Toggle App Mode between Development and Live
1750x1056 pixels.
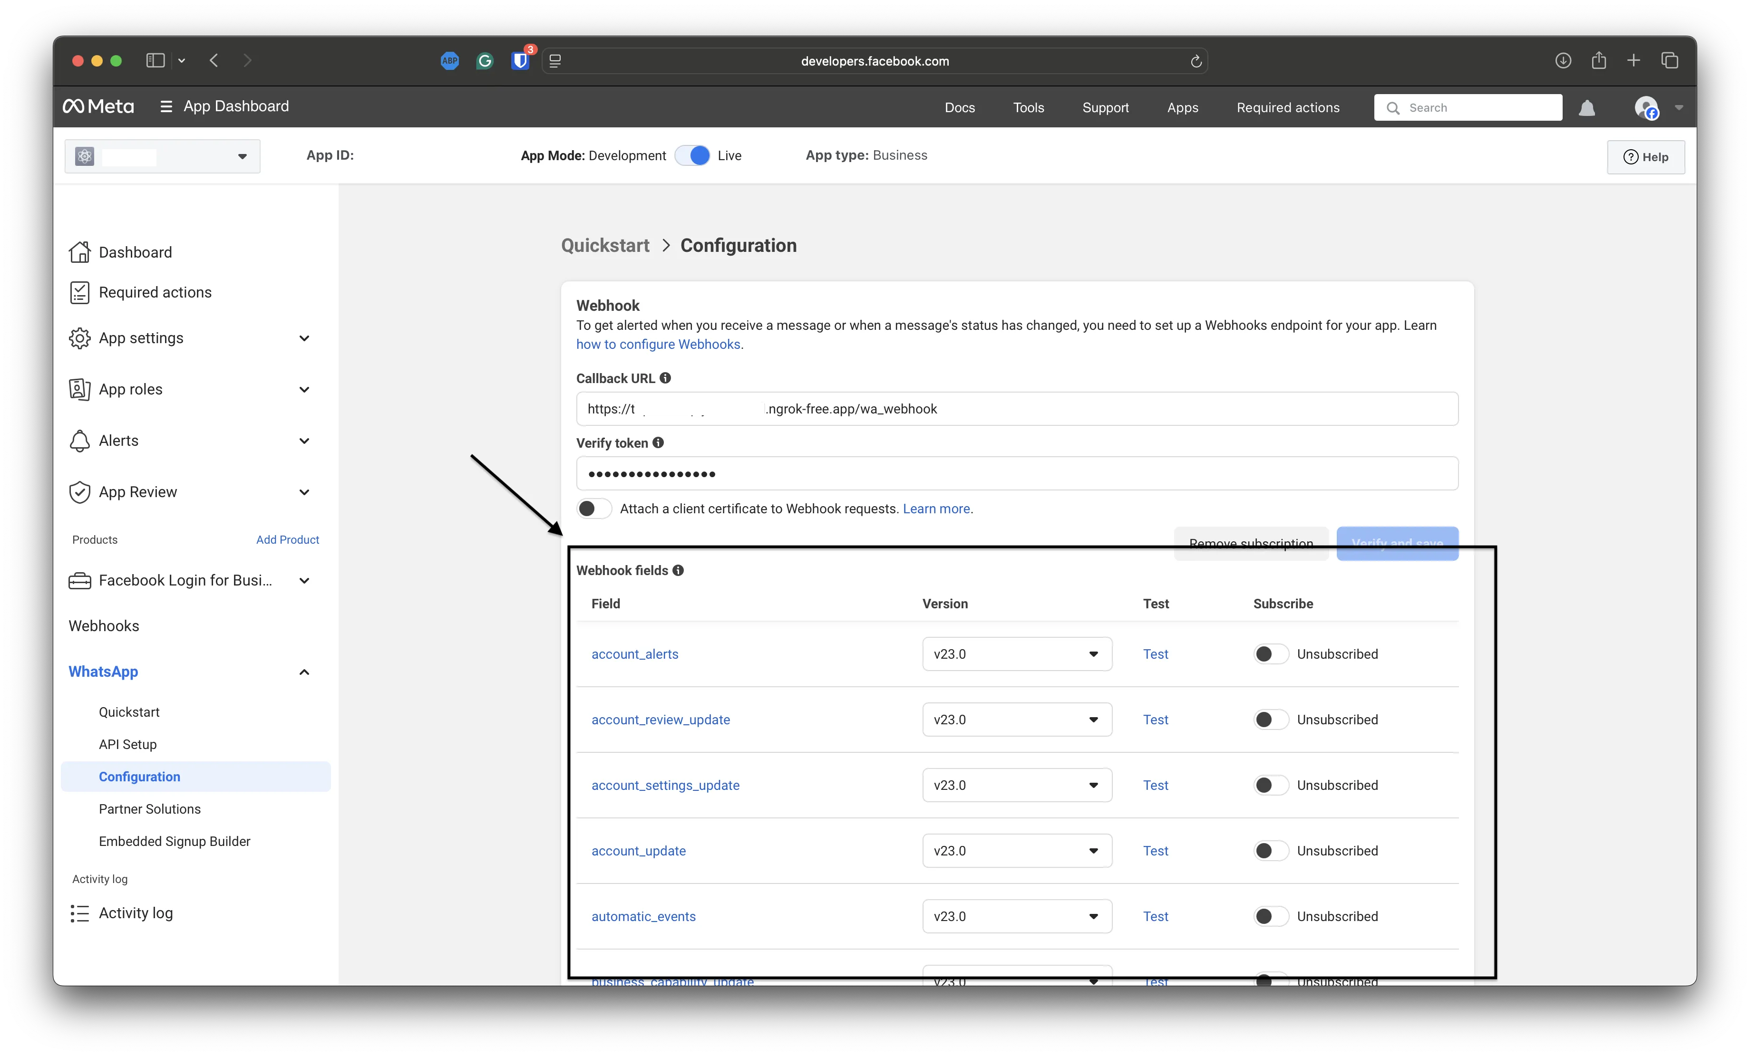point(692,155)
